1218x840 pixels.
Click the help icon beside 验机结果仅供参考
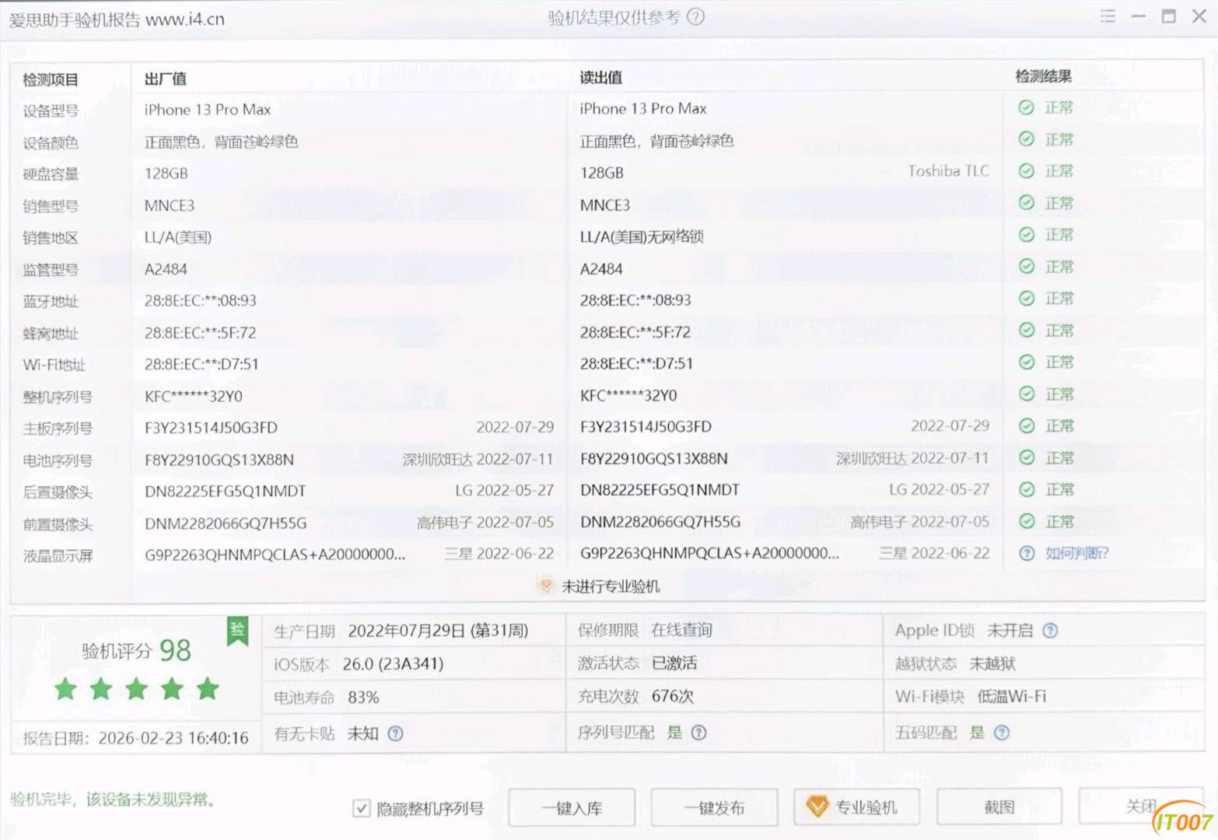pos(696,17)
